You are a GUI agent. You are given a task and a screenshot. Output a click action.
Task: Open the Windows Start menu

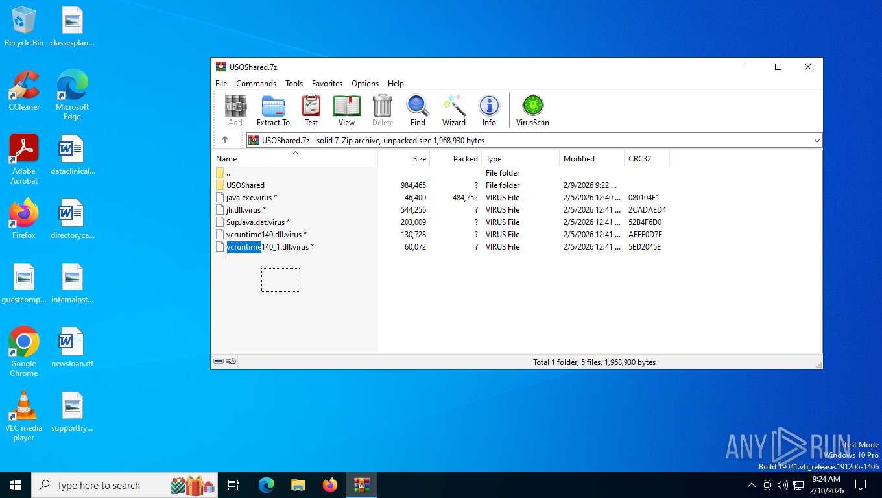16,485
